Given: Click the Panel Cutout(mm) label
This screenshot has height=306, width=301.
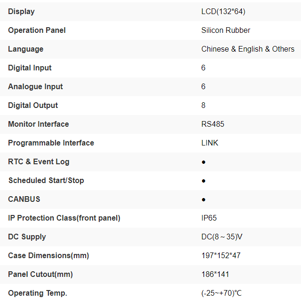Looking at the screenshot, I should click(x=40, y=274).
